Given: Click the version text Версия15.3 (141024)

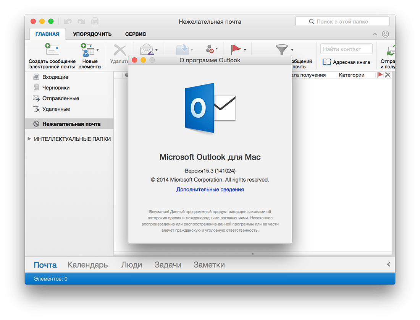Looking at the screenshot, I should click(x=210, y=171).
